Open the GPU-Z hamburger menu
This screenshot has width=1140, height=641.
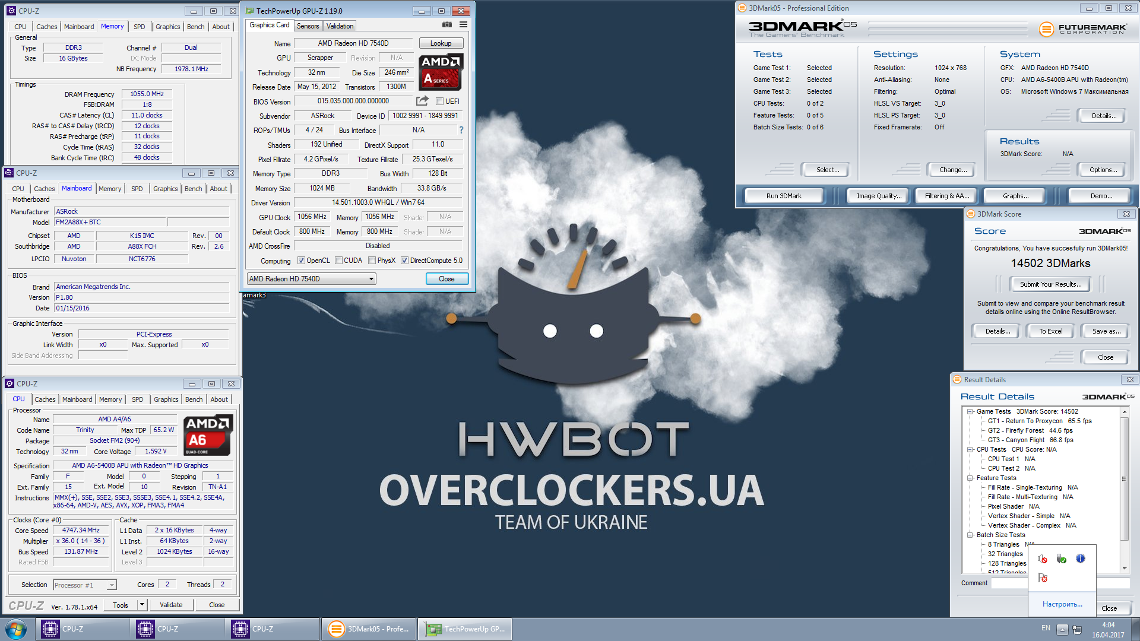point(463,25)
